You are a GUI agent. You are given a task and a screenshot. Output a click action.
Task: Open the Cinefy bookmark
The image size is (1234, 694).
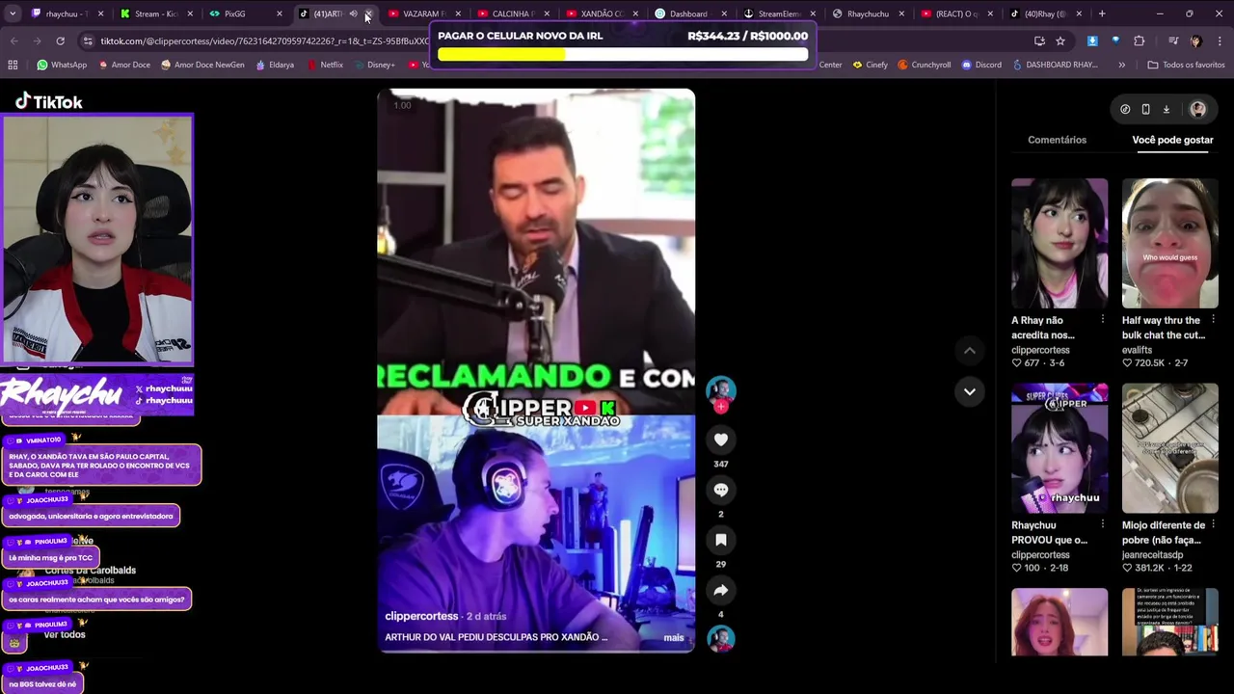tap(871, 65)
